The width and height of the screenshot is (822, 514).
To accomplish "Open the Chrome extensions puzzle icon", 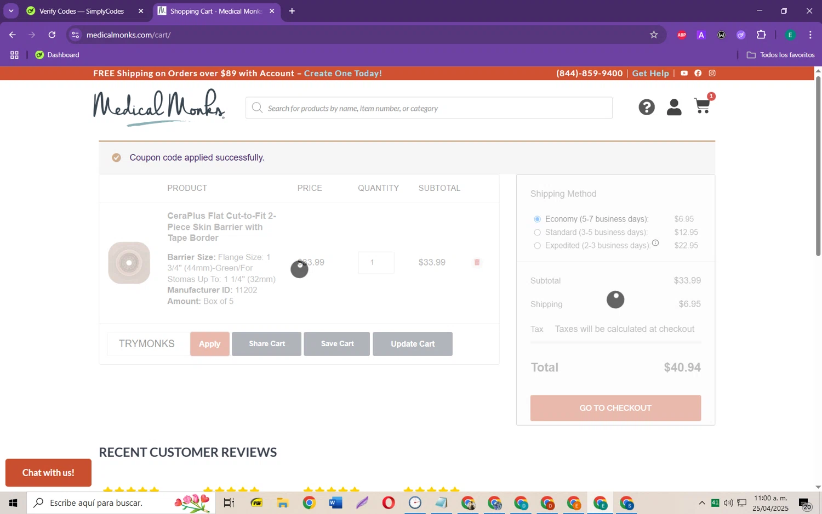I will (x=761, y=35).
